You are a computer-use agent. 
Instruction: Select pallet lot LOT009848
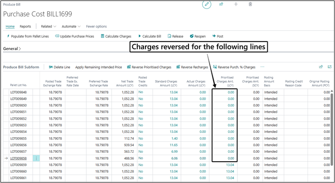point(18,92)
